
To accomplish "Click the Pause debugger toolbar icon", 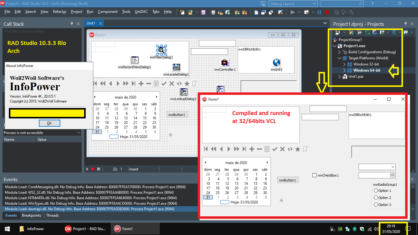I will (319, 12).
